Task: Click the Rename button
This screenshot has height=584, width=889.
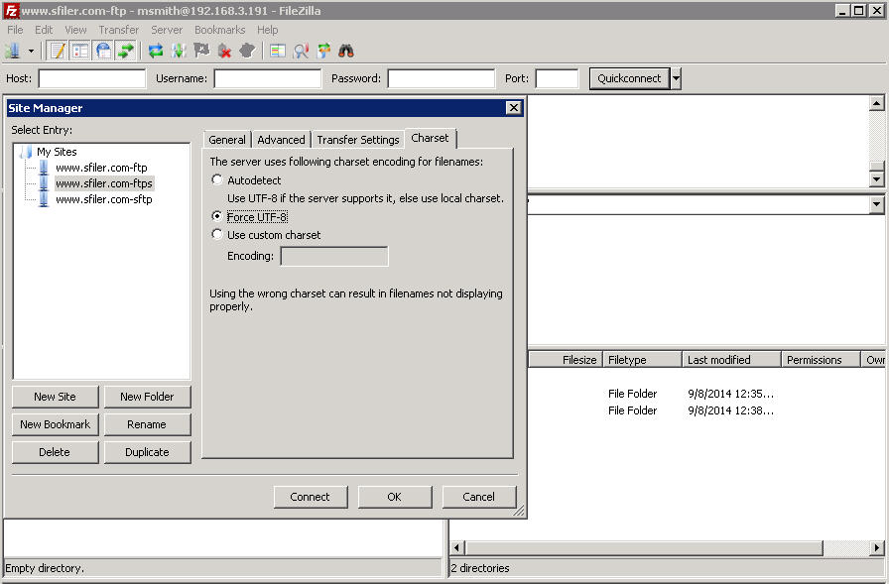Action: 147,424
